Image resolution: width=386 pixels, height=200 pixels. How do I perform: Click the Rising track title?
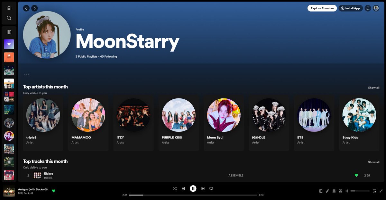click(x=48, y=173)
